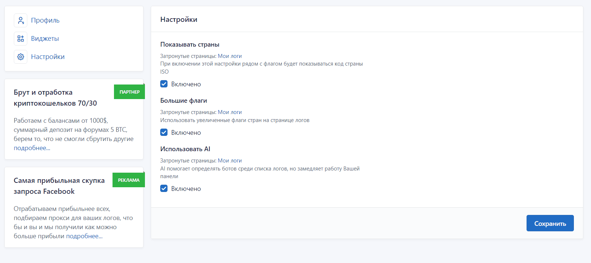Click the description text in the ПАРТНЕР card

point(74,134)
